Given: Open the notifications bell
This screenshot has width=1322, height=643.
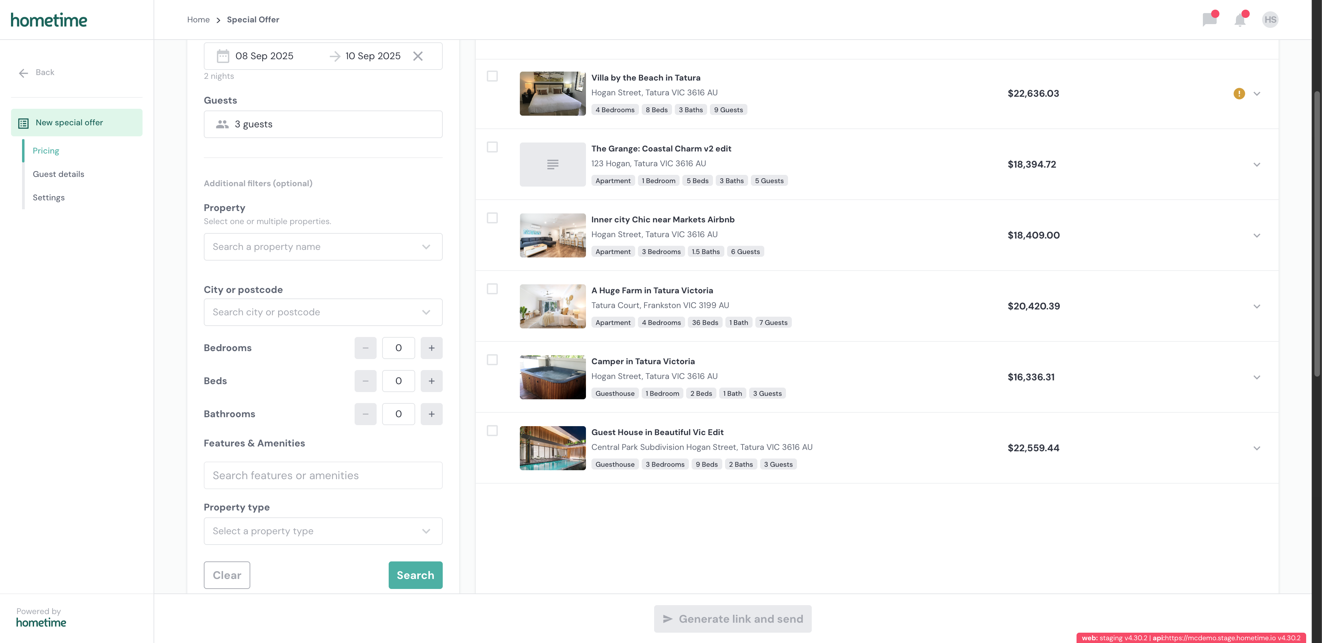Looking at the screenshot, I should [1240, 20].
